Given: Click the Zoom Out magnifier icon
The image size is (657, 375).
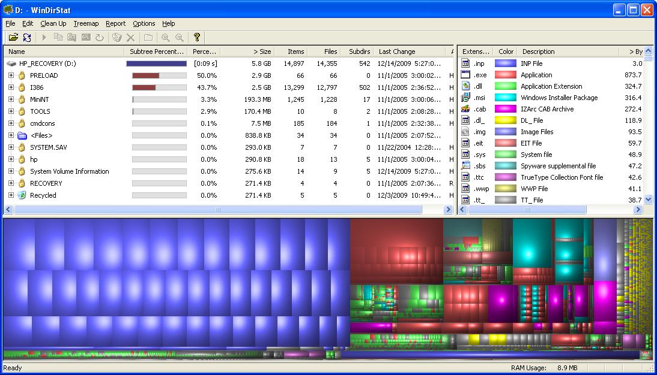Looking at the screenshot, I should click(x=180, y=38).
